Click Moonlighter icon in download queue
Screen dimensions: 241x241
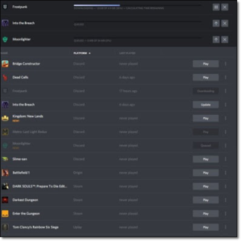pyautogui.click(x=5, y=40)
